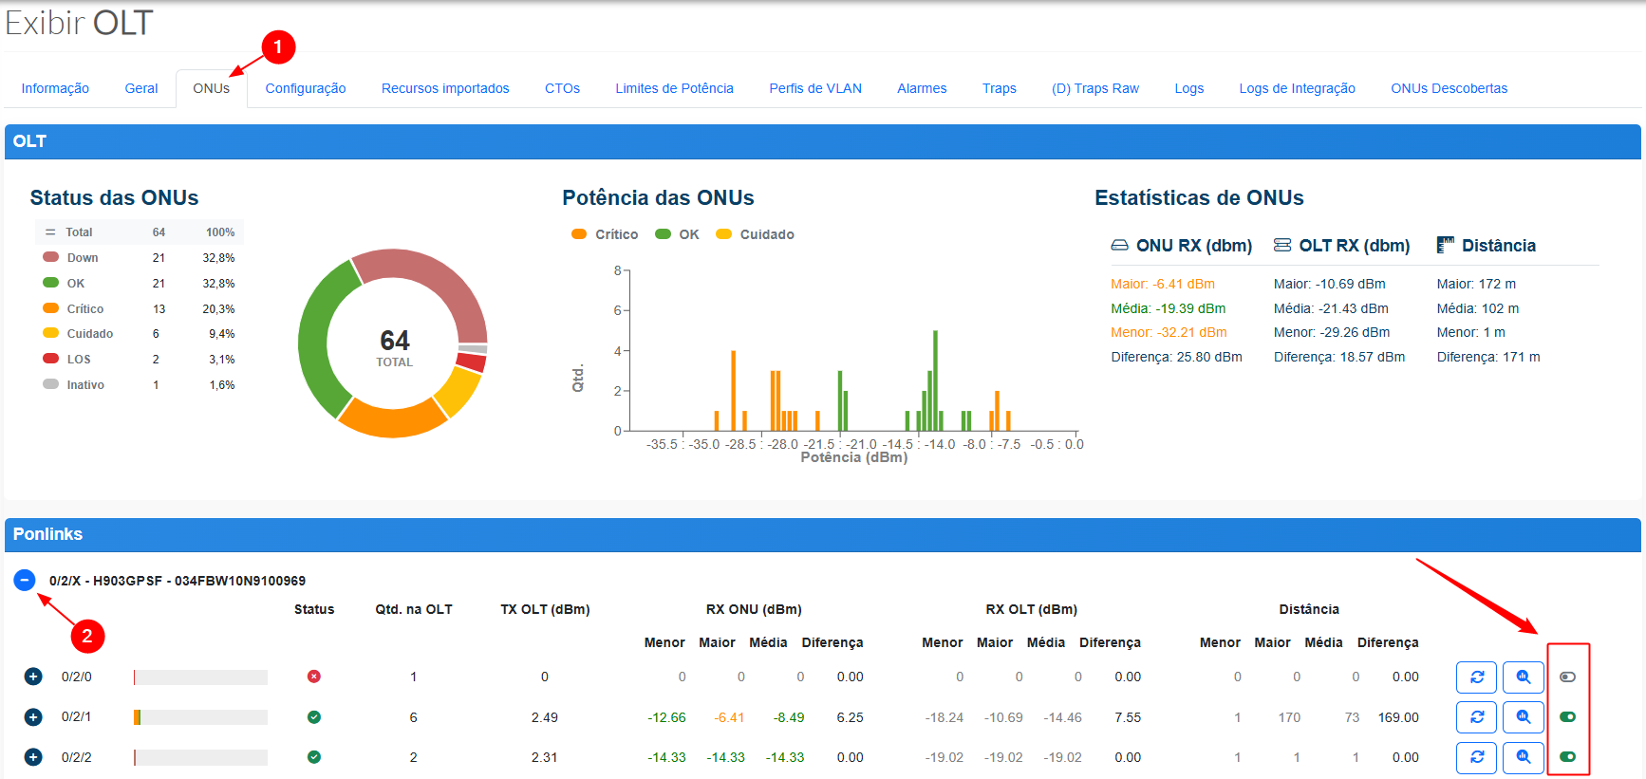This screenshot has width=1646, height=779.
Task: Expand the 0/2/1 ponlink row
Action: (x=33, y=717)
